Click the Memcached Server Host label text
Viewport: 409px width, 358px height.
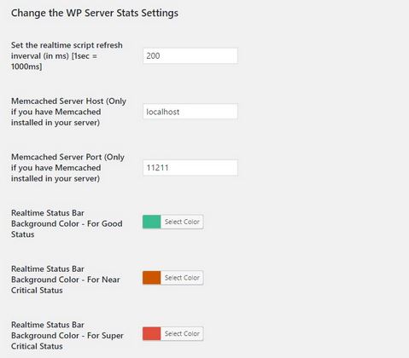68,112
